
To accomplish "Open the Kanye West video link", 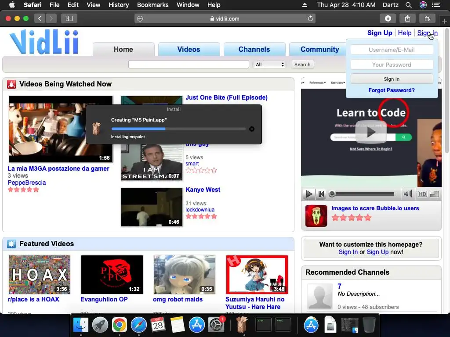I will pos(203,190).
